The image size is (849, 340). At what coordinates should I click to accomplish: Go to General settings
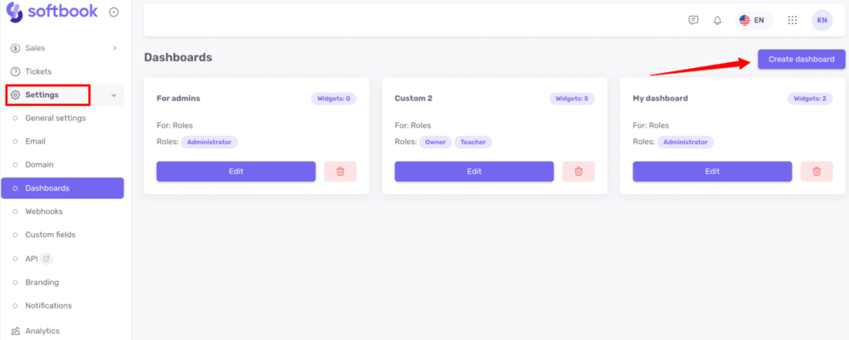click(55, 118)
